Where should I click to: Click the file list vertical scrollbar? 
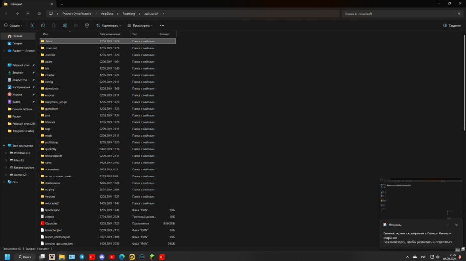tap(464, 83)
